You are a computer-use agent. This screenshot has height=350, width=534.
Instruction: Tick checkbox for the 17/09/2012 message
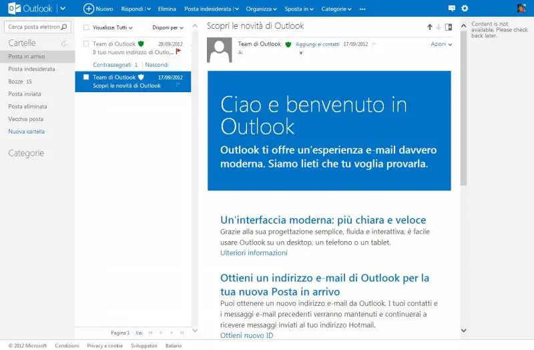(x=86, y=77)
